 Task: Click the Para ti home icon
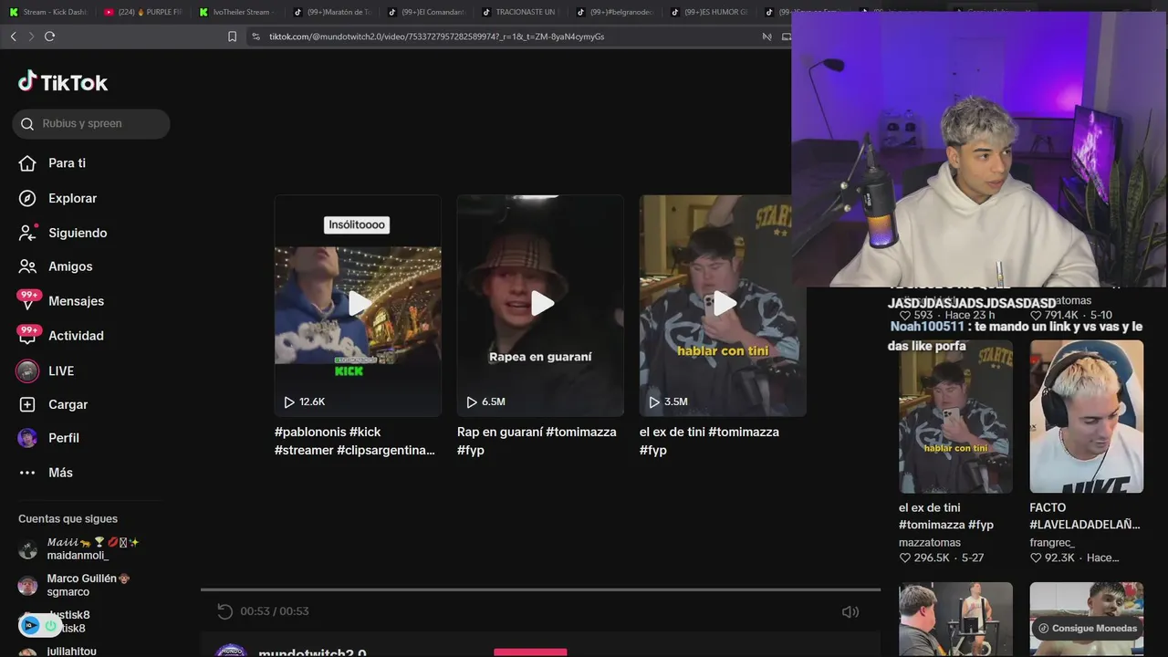(27, 163)
